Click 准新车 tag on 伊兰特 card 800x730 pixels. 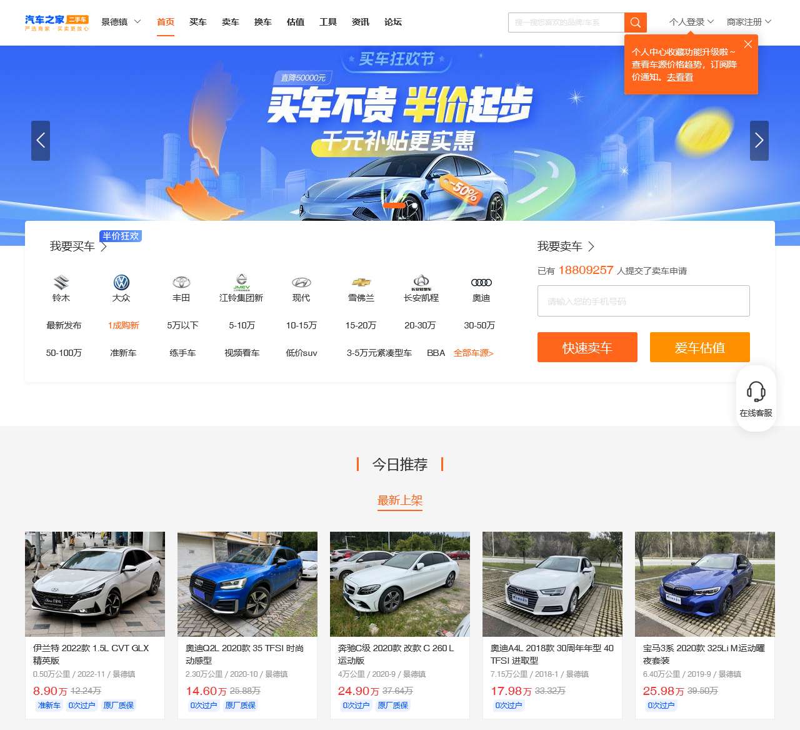tap(49, 706)
